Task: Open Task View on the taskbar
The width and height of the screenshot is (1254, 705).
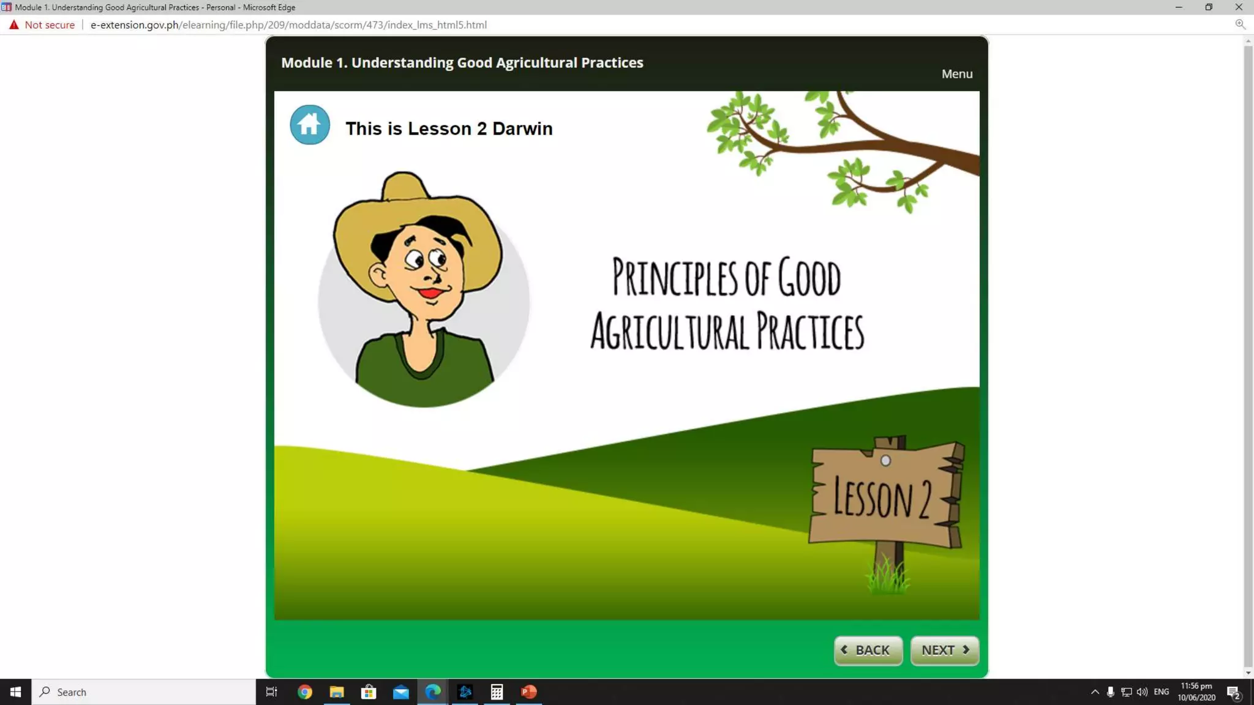Action: point(271,692)
